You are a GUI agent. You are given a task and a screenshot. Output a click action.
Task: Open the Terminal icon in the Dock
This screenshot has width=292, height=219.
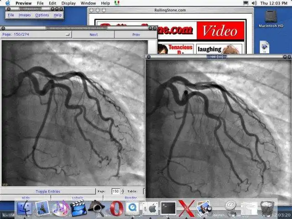pyautogui.click(x=168, y=209)
